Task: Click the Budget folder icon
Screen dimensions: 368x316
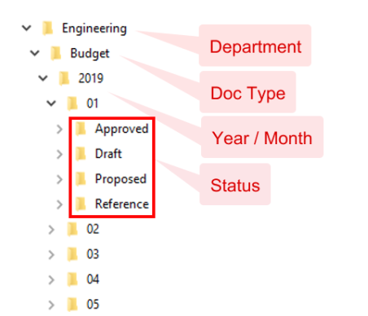Action: [56, 53]
